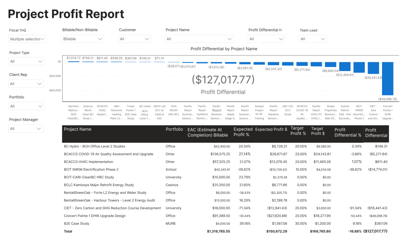Screen dimensions: 405x238
Task: Expand the Client Rep filter dropdown
Action: (26, 84)
